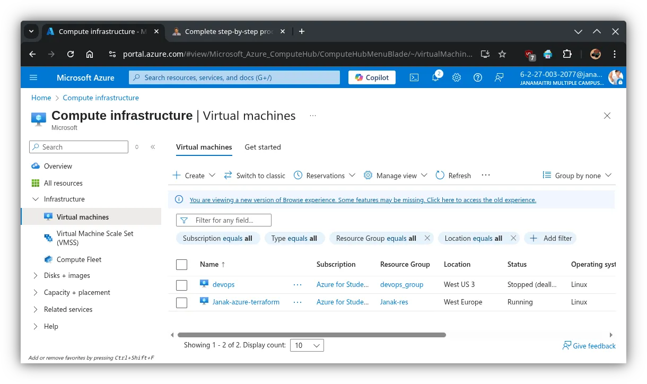Click the horizontal scrollbar under the table
Image resolution: width=647 pixels, height=384 pixels.
tap(311, 335)
